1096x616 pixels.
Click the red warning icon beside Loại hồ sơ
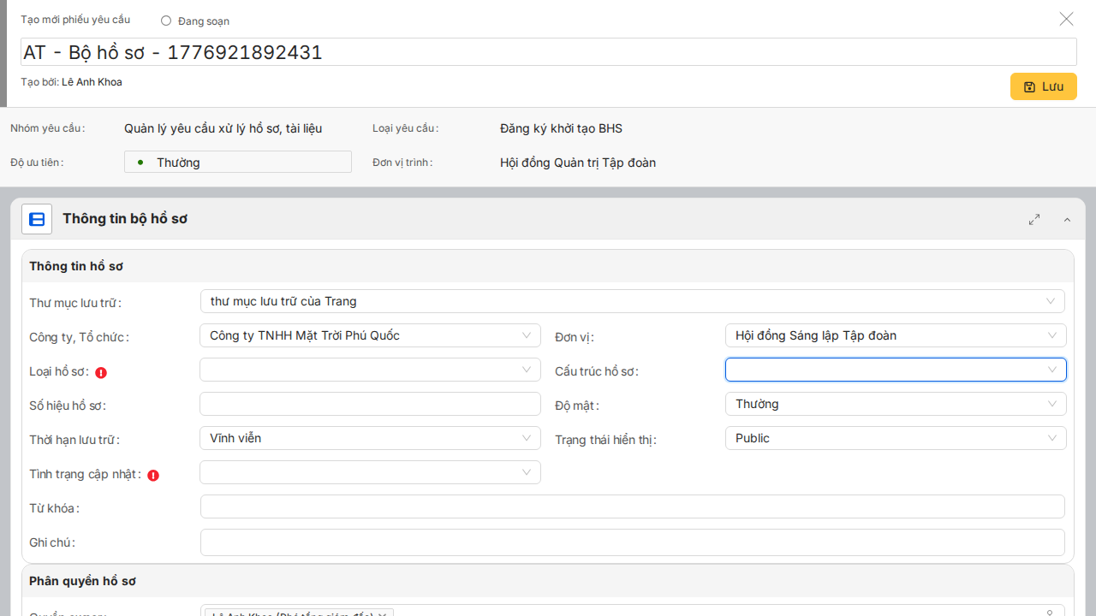(101, 372)
